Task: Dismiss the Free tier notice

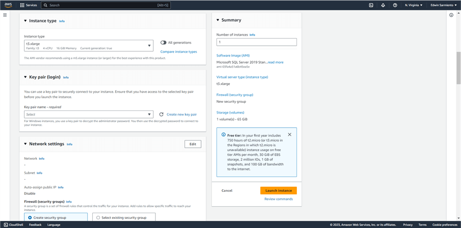Action: click(x=290, y=134)
